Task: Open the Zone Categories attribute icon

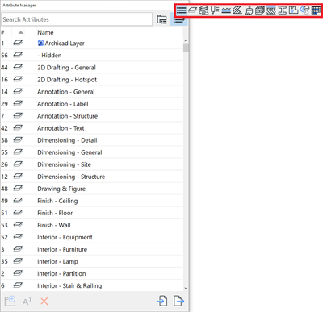Action: tap(293, 10)
